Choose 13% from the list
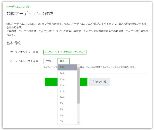 (x=67, y=79)
